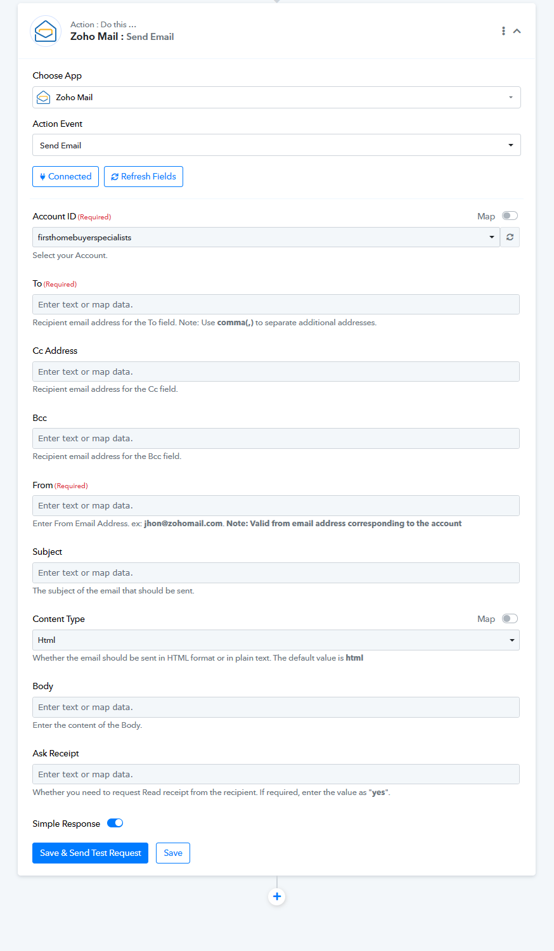The width and height of the screenshot is (554, 951).
Task: Open the three-dot action options menu
Action: tap(503, 31)
